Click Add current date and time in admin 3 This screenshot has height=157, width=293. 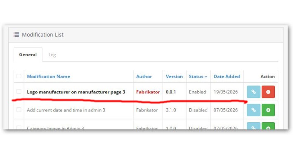click(x=66, y=110)
